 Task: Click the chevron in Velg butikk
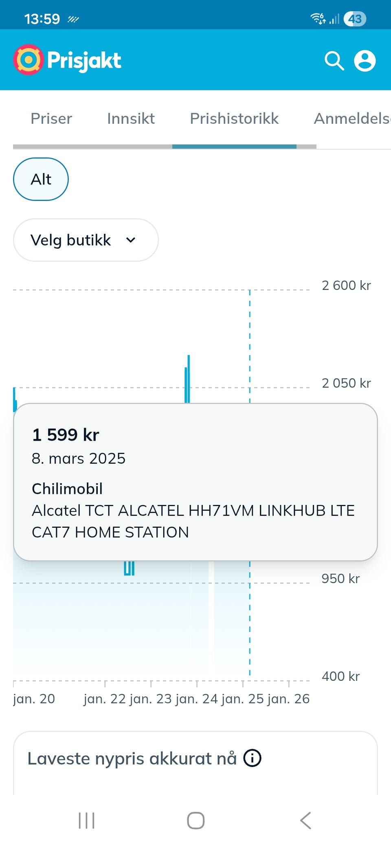coord(131,240)
